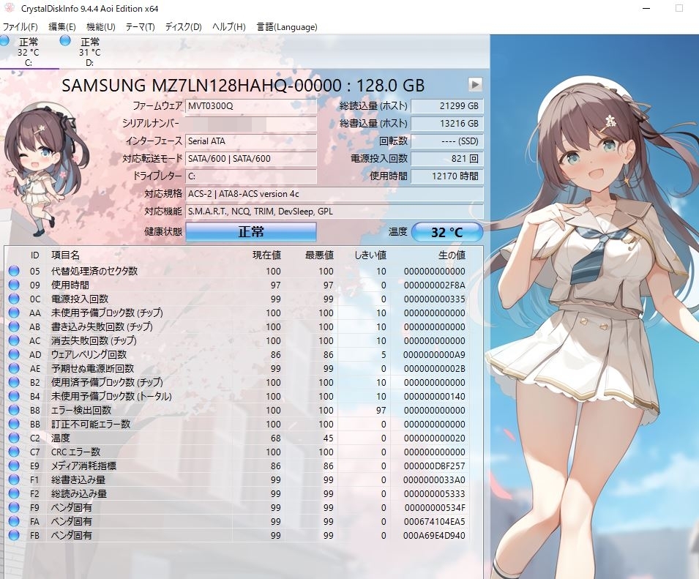Viewport: 699px width, 579px height.
Task: Click raw value 000000DBF257
Action: coord(434,466)
